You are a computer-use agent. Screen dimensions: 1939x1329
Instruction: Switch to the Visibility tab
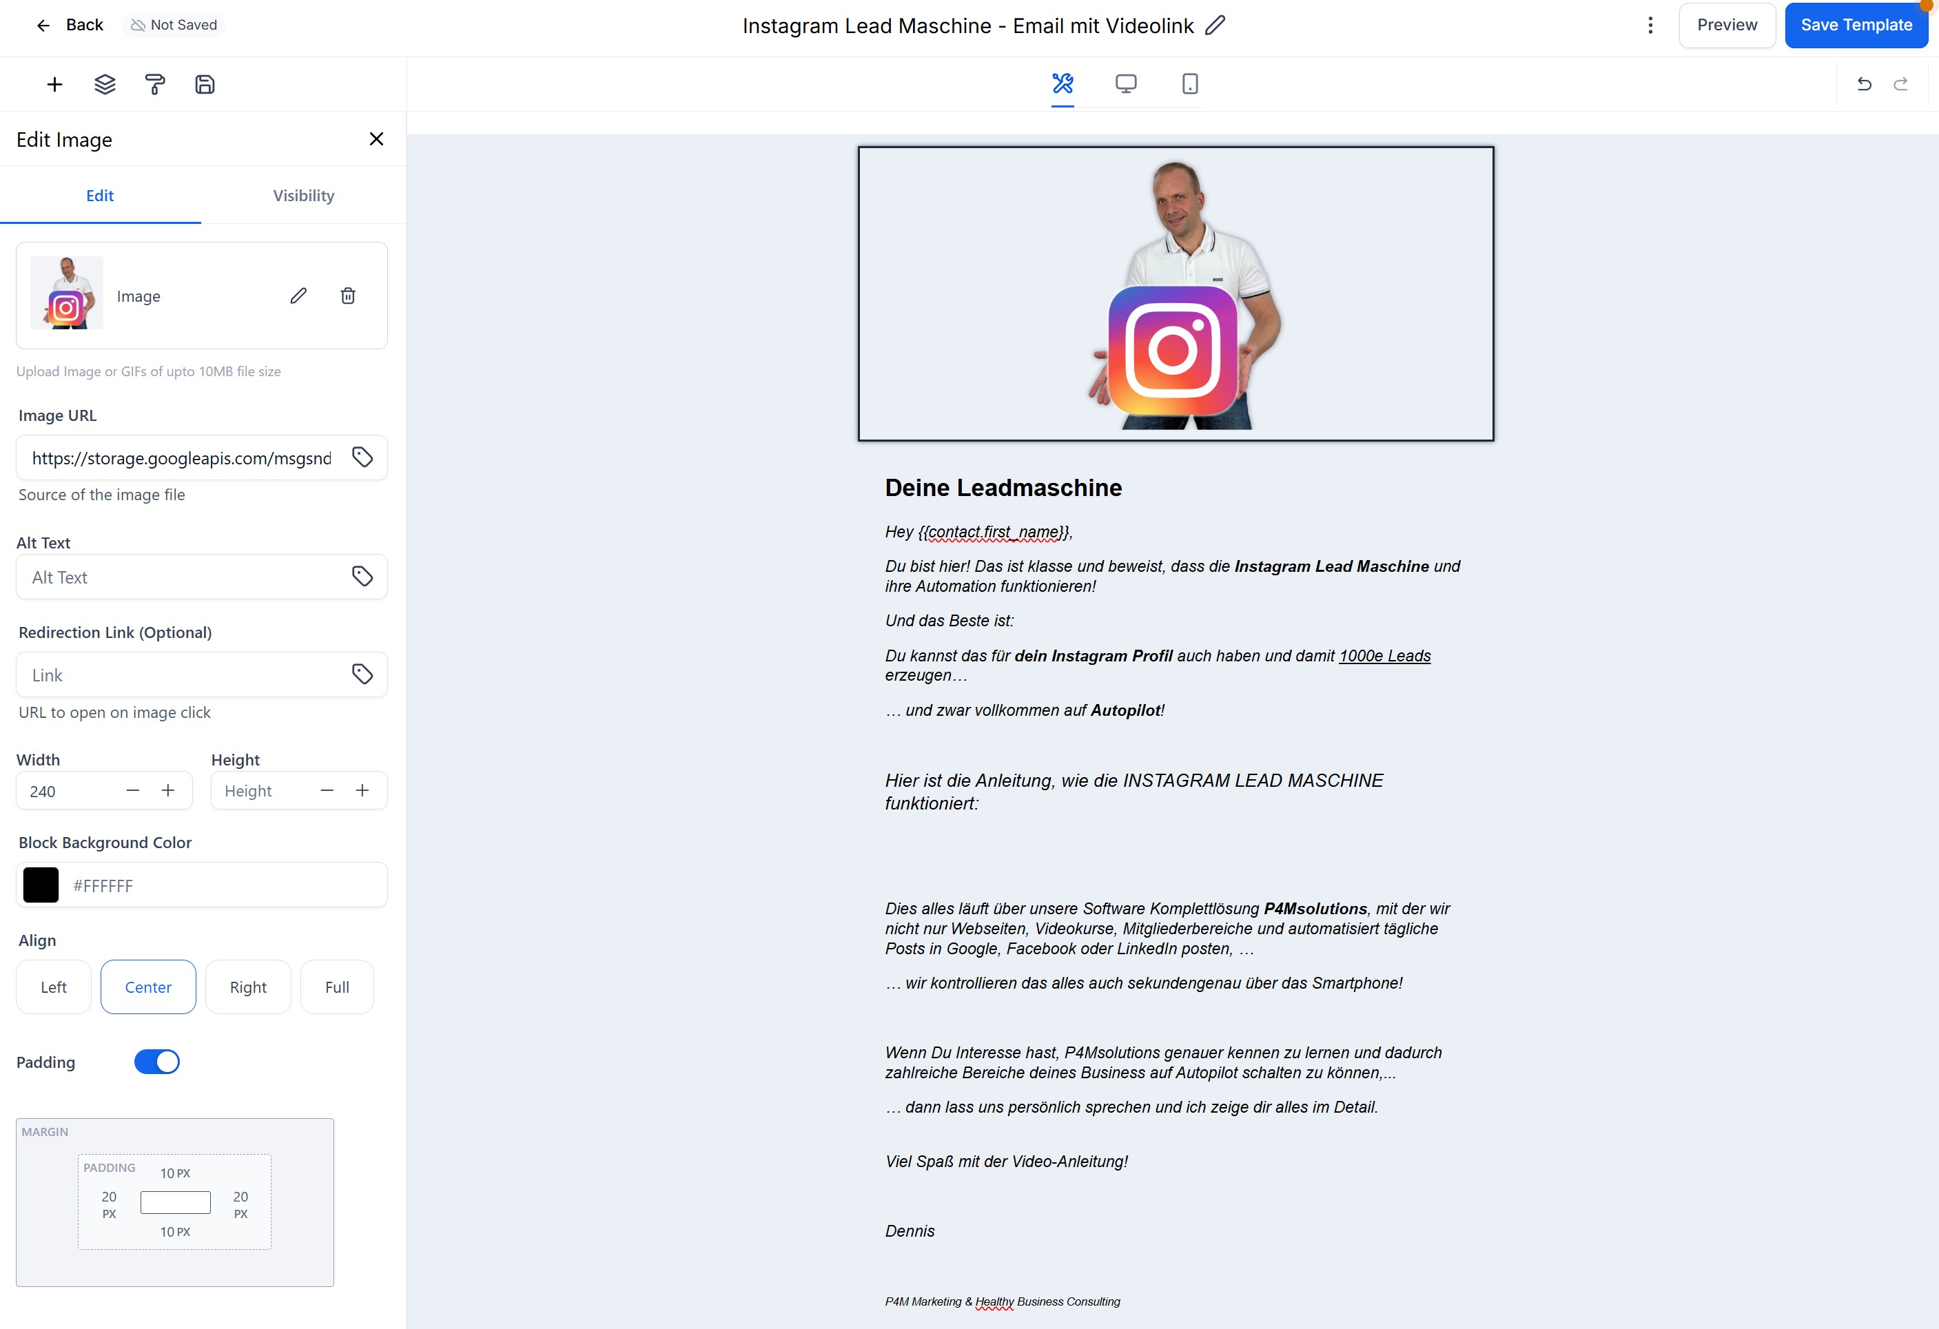point(303,195)
